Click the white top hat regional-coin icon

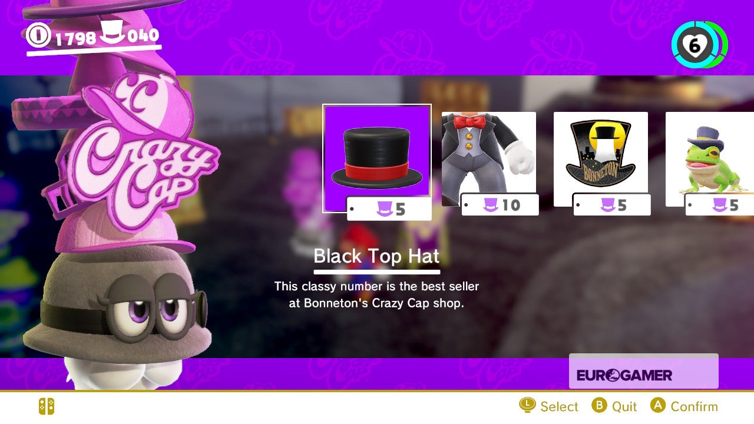click(113, 32)
